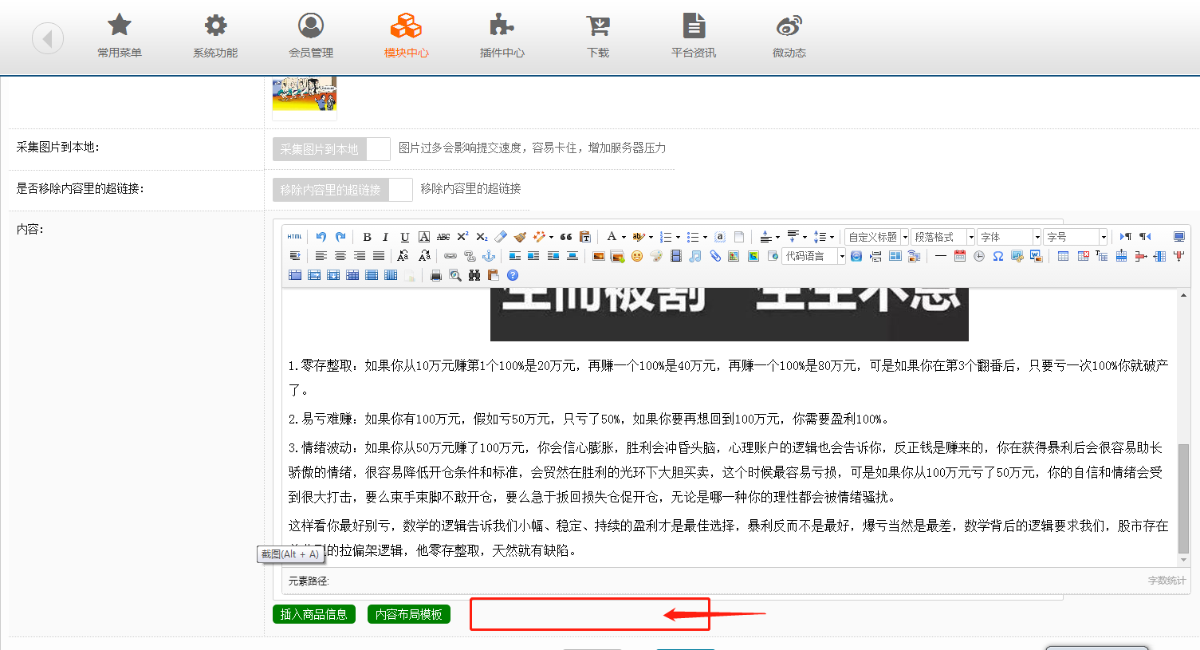Click the editor vertical scrollbar thumb

[x=1183, y=498]
